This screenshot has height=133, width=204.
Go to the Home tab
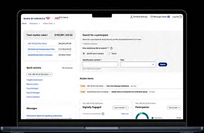[24, 24]
